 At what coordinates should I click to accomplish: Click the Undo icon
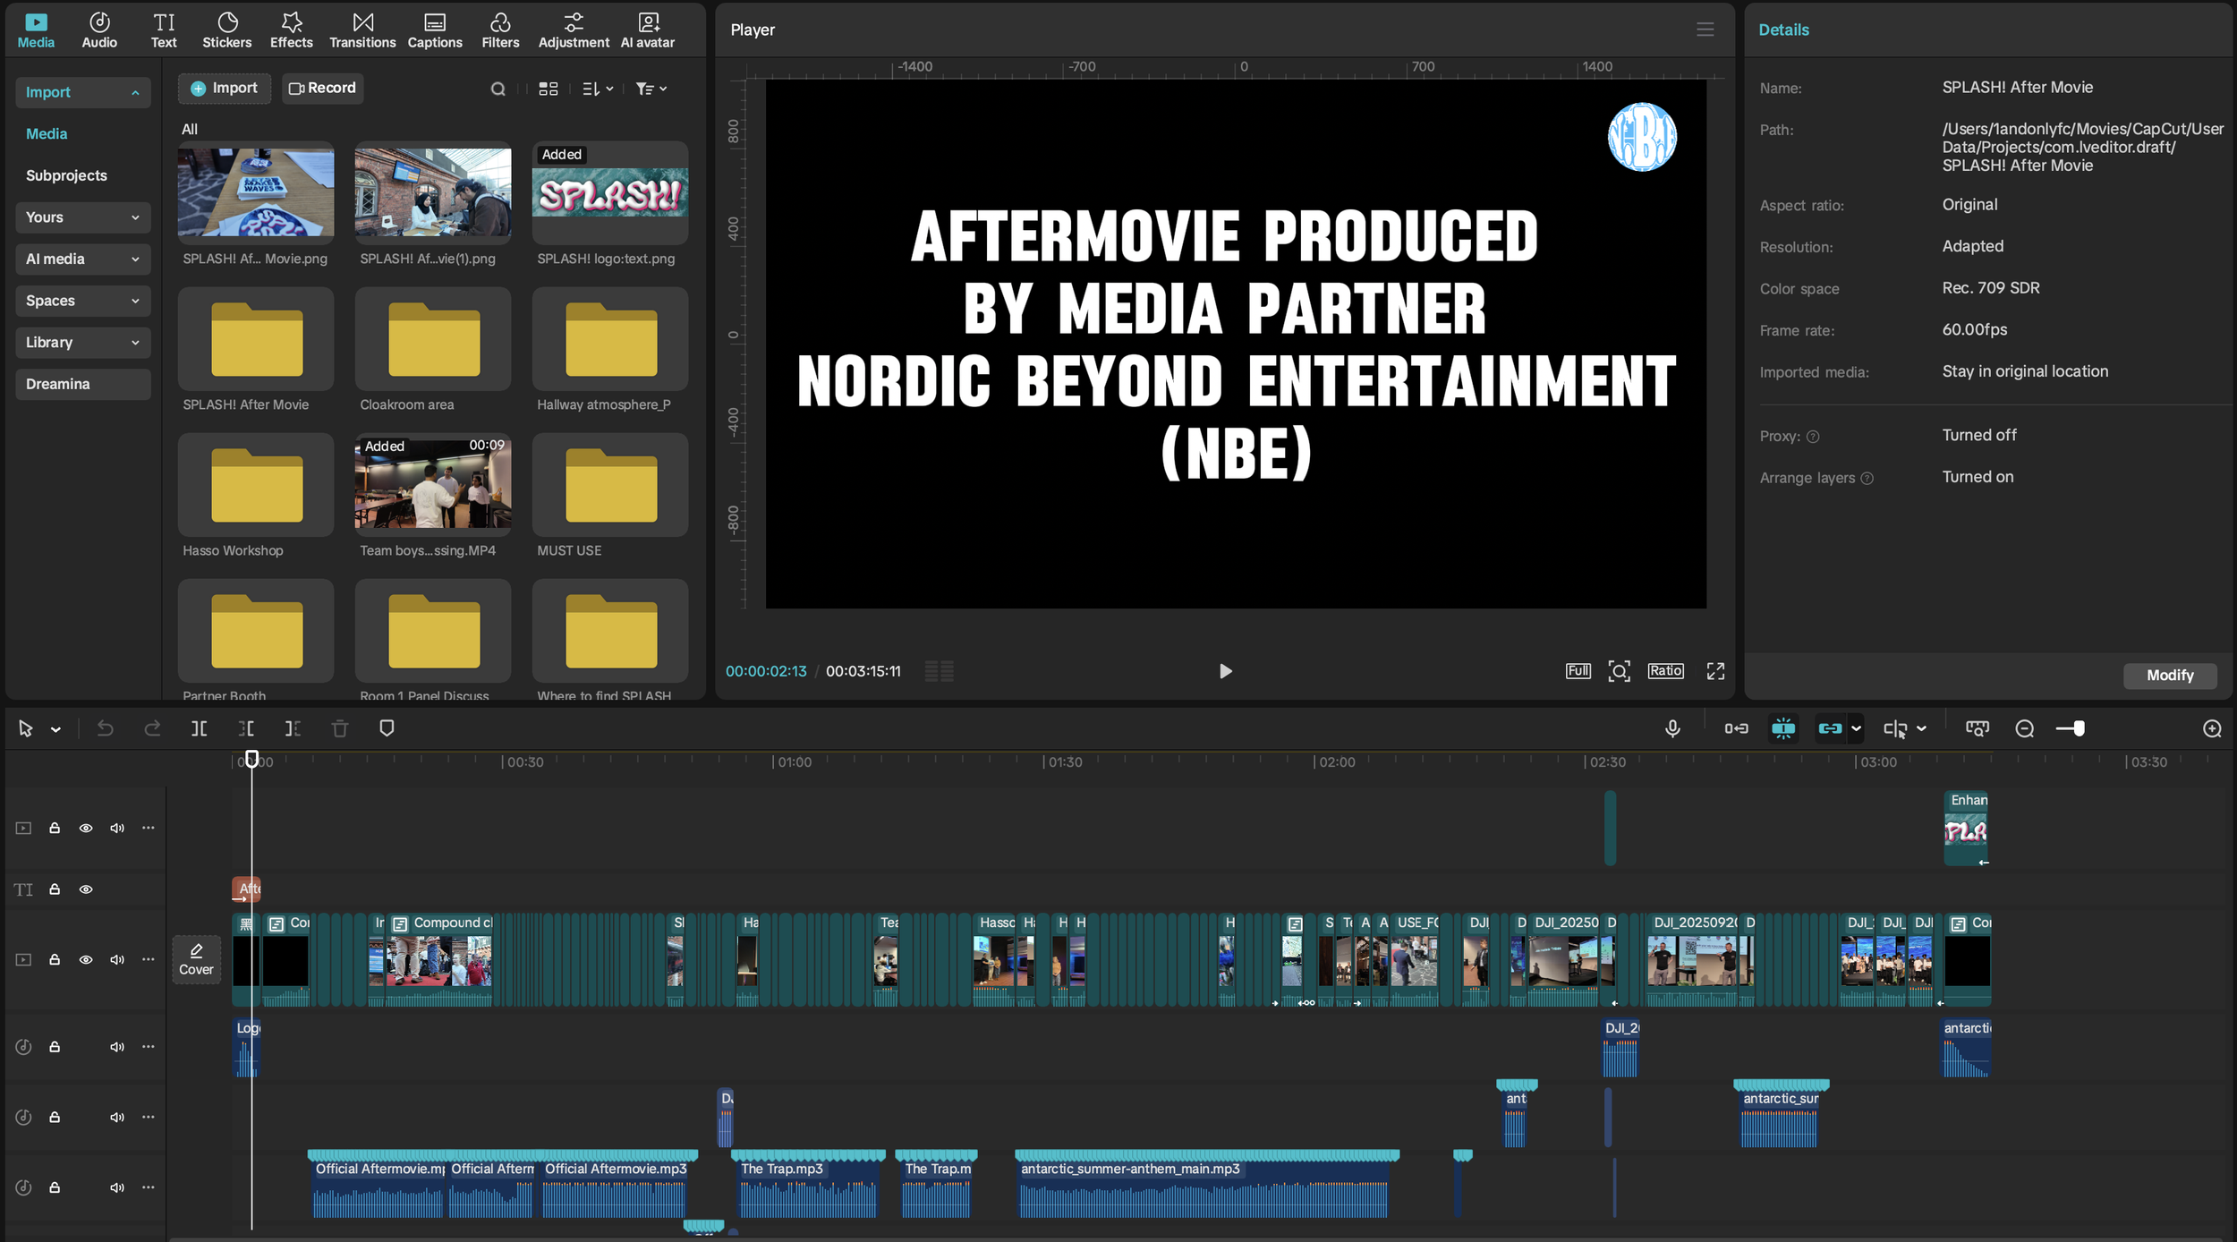(106, 728)
